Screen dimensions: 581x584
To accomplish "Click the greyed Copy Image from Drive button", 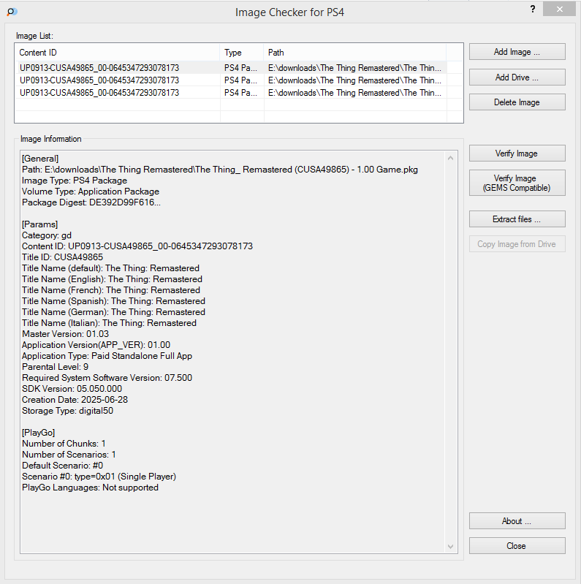I will (x=517, y=244).
